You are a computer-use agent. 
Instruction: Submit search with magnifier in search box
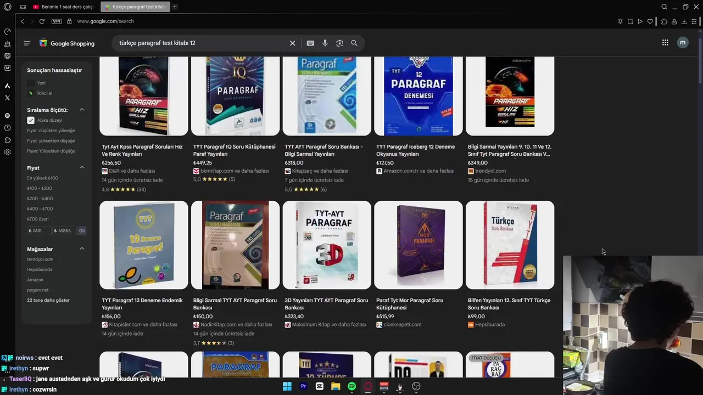tap(354, 43)
